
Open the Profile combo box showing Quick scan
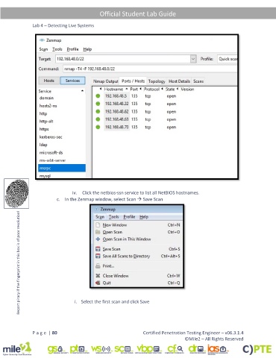tap(228, 59)
